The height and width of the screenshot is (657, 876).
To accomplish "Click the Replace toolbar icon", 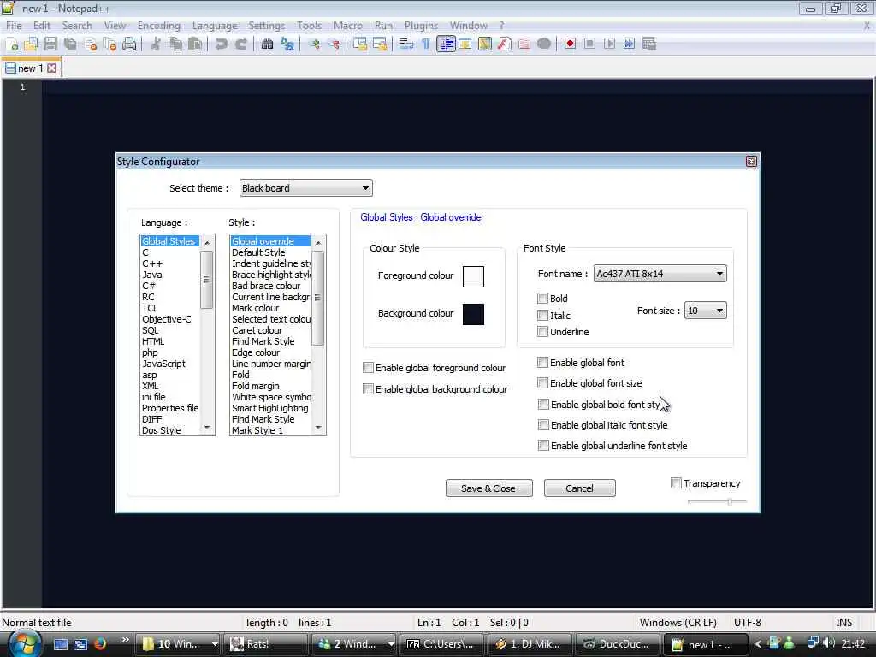I will point(287,44).
